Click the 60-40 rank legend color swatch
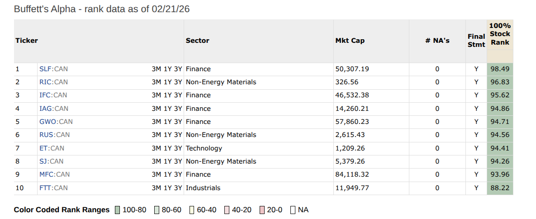 [192, 210]
